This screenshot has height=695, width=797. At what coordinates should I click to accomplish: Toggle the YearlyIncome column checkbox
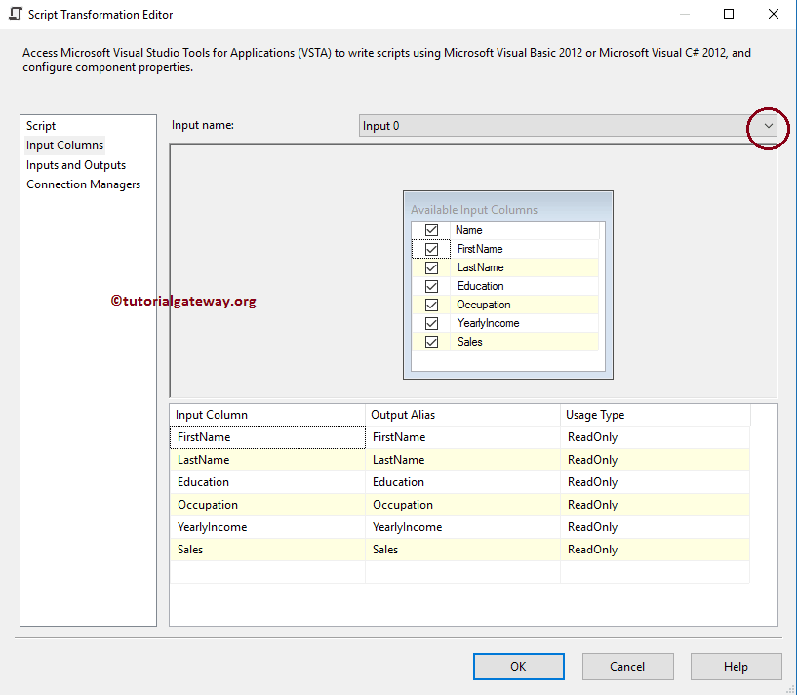click(x=431, y=322)
